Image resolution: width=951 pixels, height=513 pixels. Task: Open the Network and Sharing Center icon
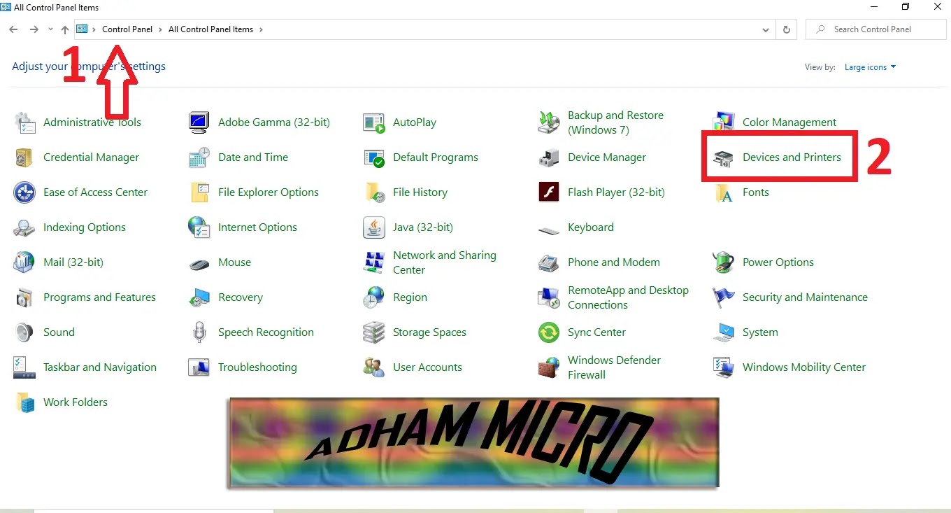tap(374, 262)
